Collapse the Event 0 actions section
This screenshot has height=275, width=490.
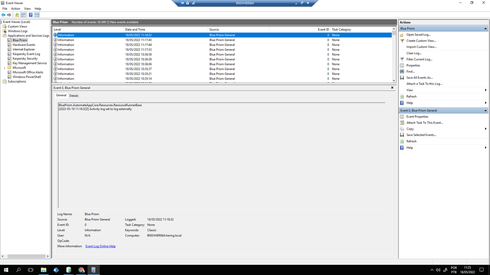coord(485,111)
